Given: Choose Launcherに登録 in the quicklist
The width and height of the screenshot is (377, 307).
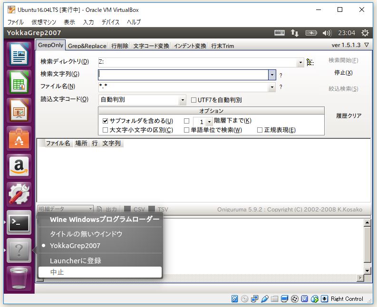Looking at the screenshot, I should (x=100, y=260).
